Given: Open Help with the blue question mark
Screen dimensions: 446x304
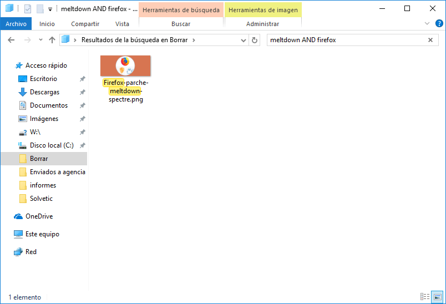Looking at the screenshot, I should [x=439, y=23].
